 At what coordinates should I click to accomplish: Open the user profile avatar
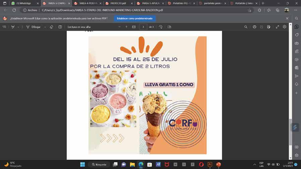click(287, 10)
